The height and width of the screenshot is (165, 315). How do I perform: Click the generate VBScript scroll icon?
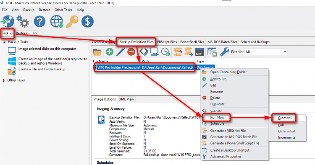pos(178,52)
